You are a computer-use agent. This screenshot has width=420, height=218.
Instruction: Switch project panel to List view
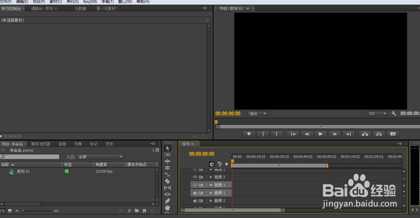tap(3, 211)
